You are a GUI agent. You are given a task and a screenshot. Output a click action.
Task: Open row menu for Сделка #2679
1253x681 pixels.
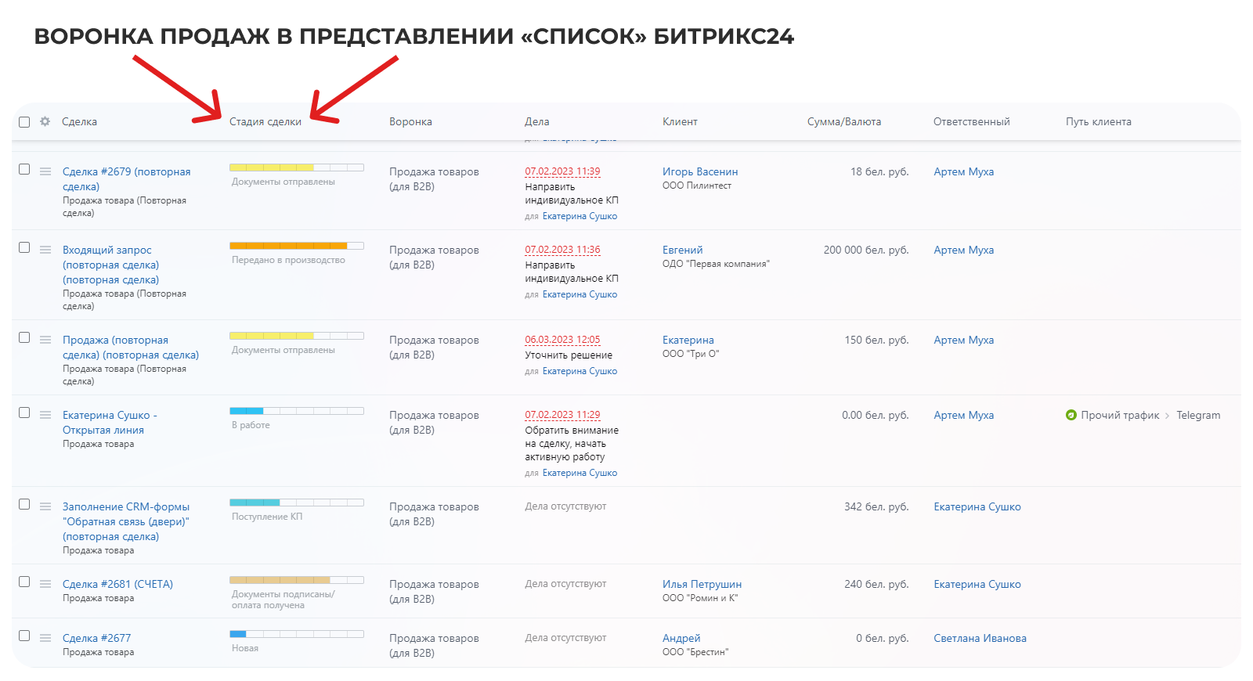45,171
